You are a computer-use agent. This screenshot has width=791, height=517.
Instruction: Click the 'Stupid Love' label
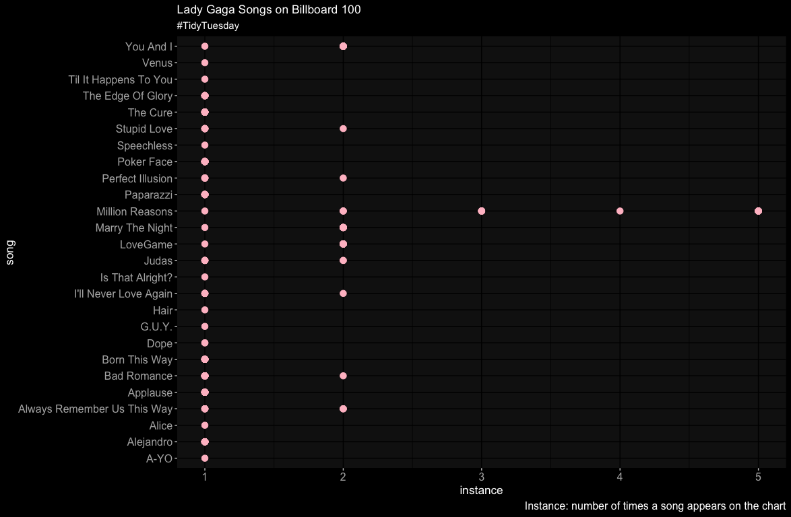[x=144, y=129]
